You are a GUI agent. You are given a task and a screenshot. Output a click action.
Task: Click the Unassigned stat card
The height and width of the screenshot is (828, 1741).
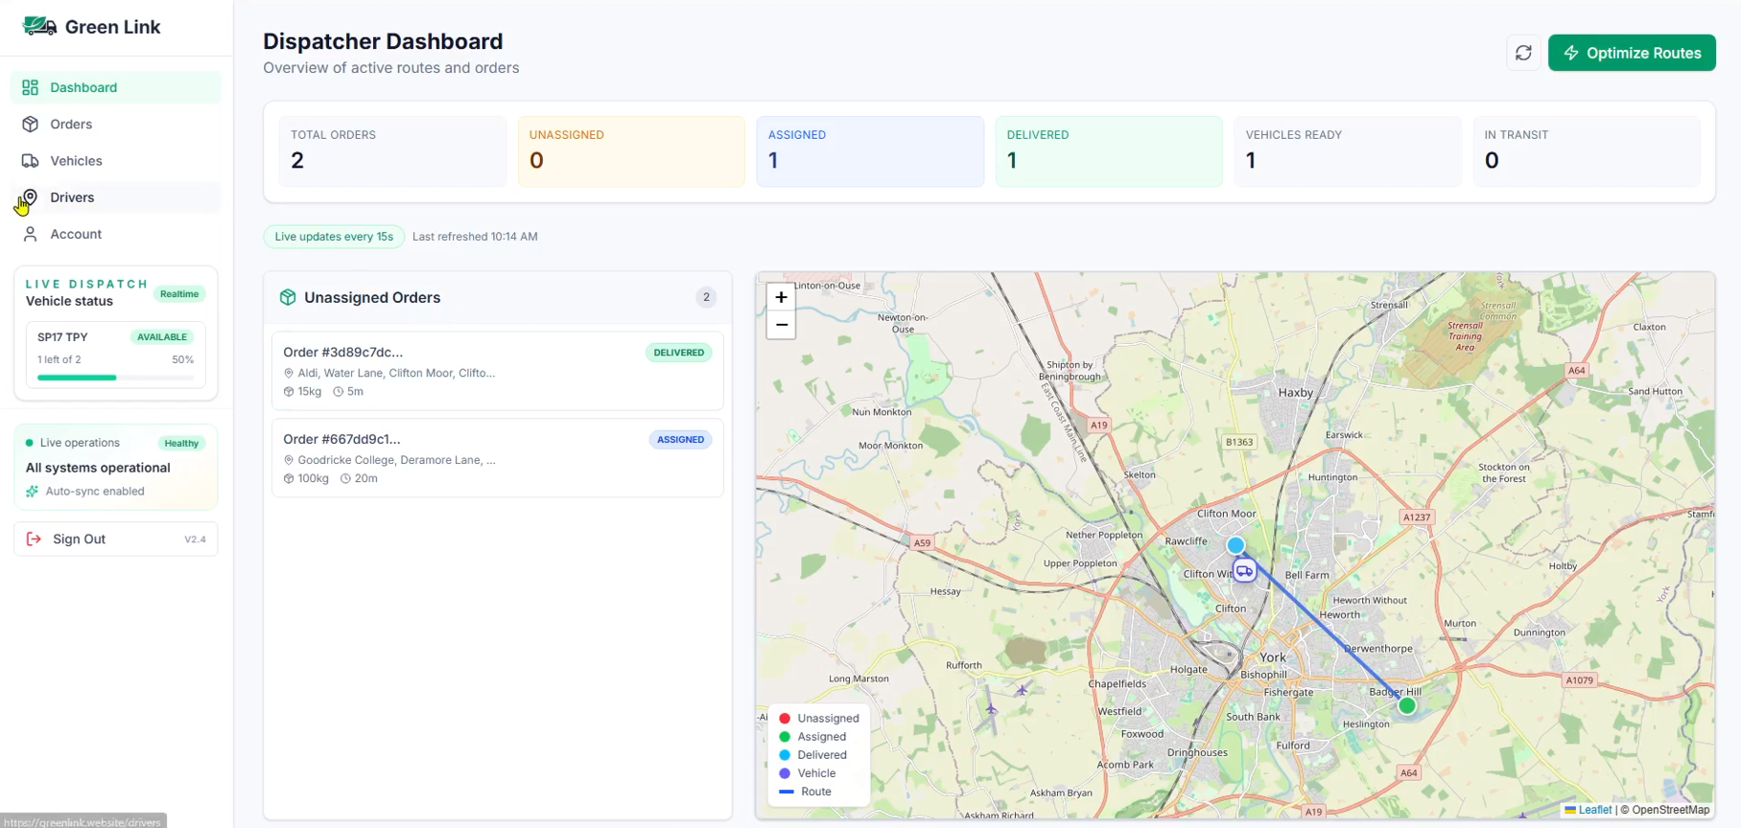[631, 151]
